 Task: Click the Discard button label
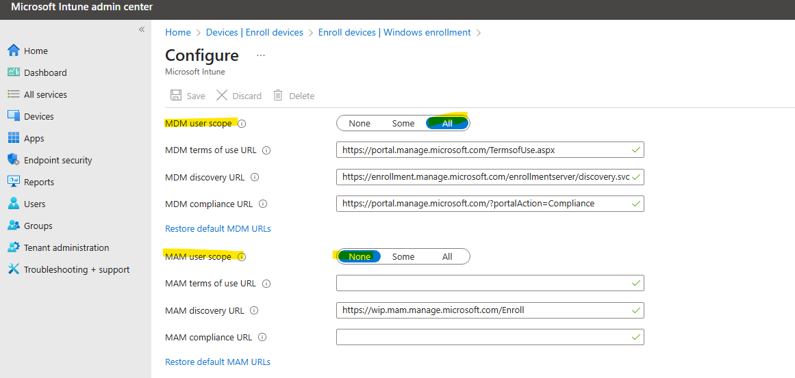point(247,96)
